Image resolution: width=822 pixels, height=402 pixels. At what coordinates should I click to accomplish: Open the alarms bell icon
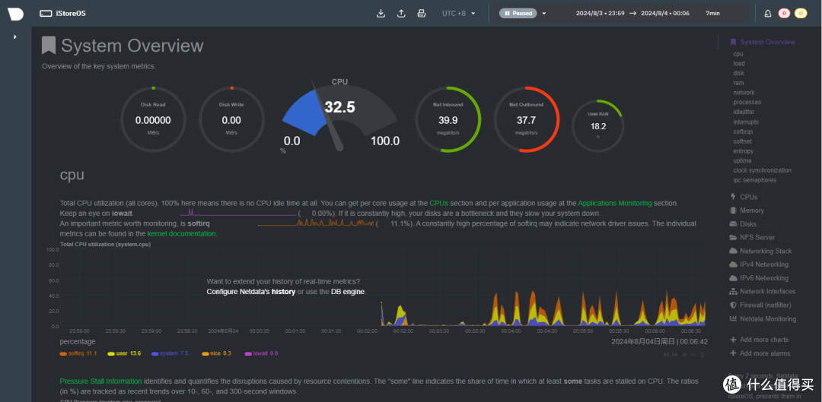point(767,14)
